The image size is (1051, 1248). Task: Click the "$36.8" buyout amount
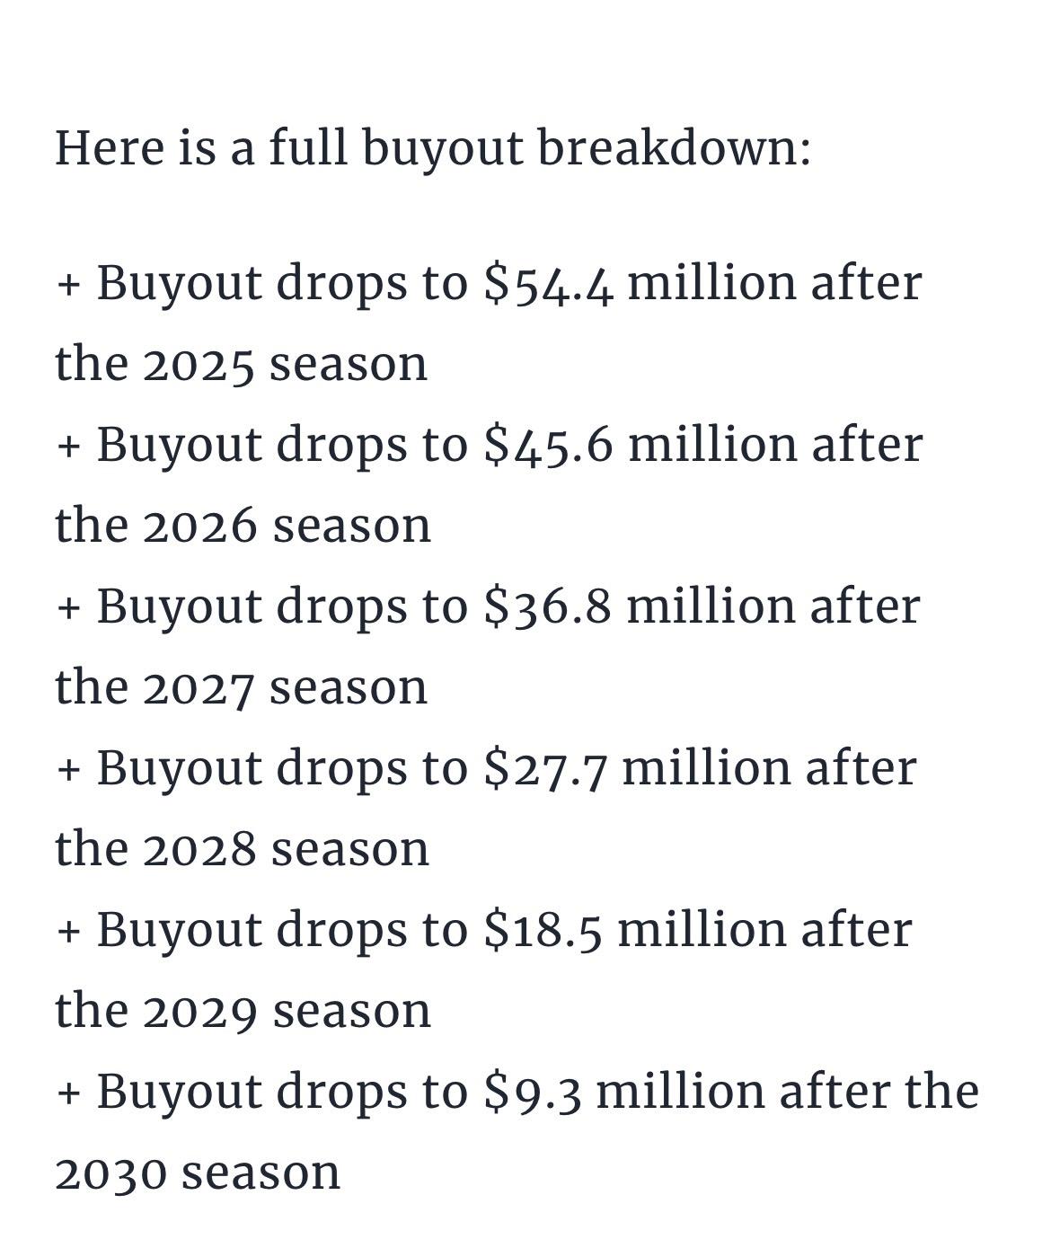click(x=548, y=606)
